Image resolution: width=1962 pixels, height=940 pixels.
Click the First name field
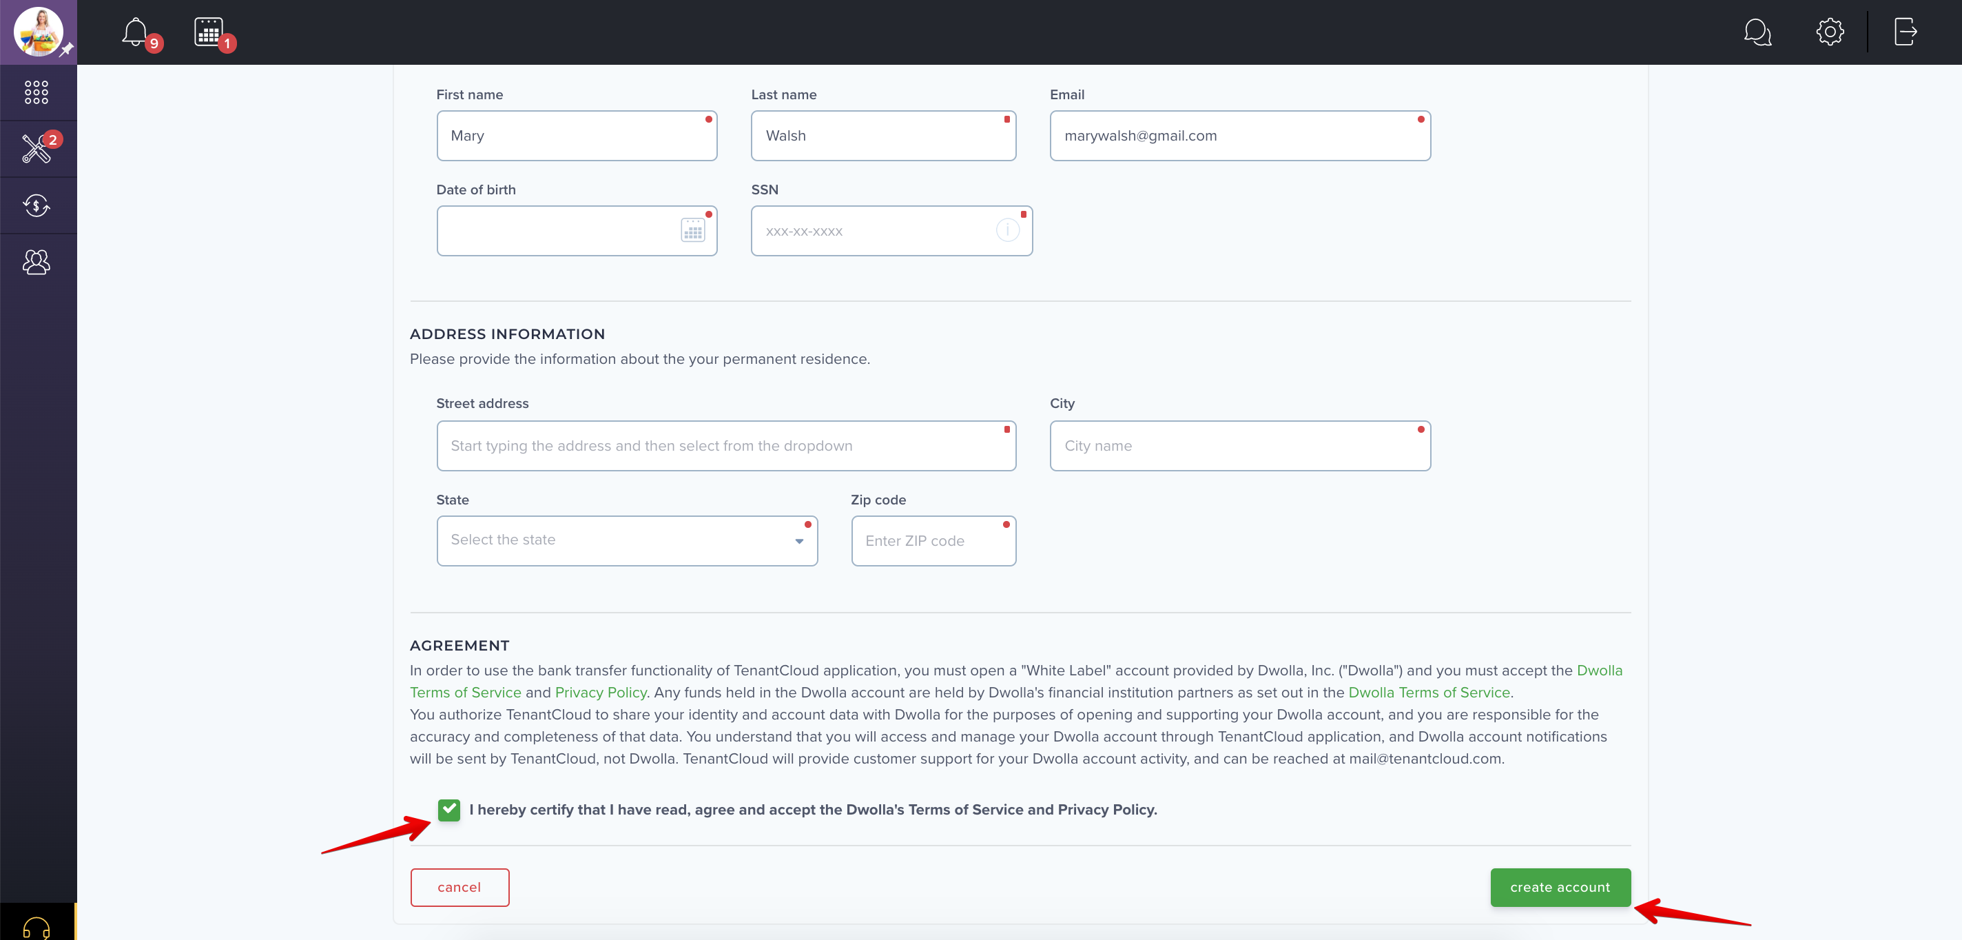(x=577, y=136)
